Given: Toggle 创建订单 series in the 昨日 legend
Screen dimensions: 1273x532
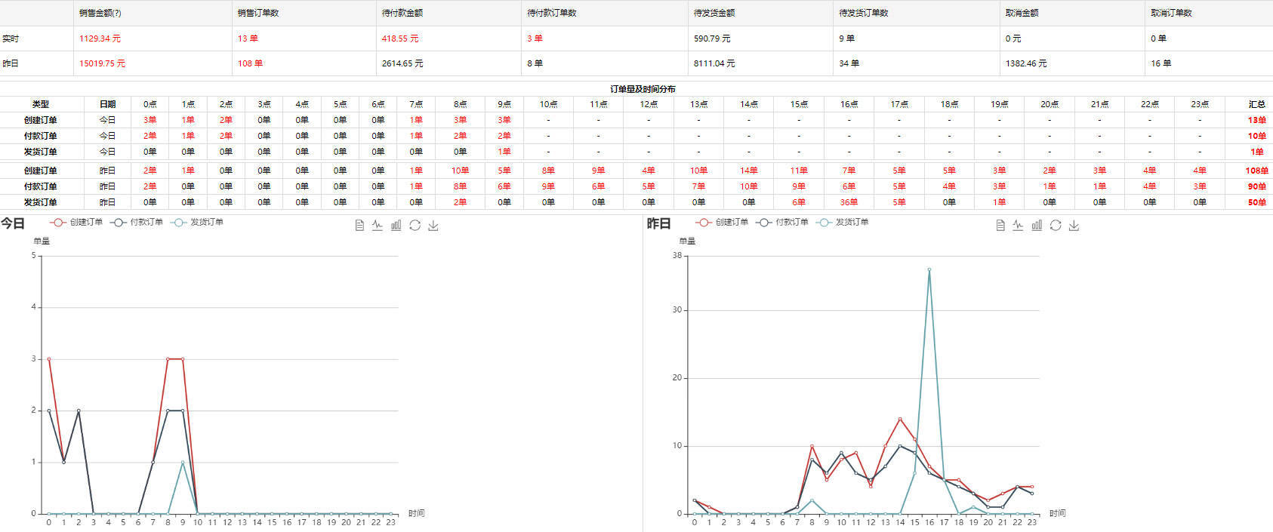Looking at the screenshot, I should 722,223.
